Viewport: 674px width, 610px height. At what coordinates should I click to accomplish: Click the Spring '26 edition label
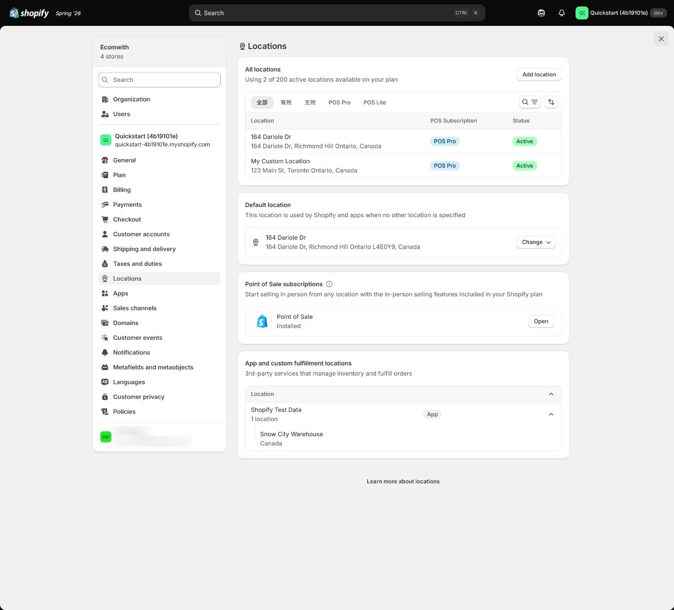tap(68, 13)
